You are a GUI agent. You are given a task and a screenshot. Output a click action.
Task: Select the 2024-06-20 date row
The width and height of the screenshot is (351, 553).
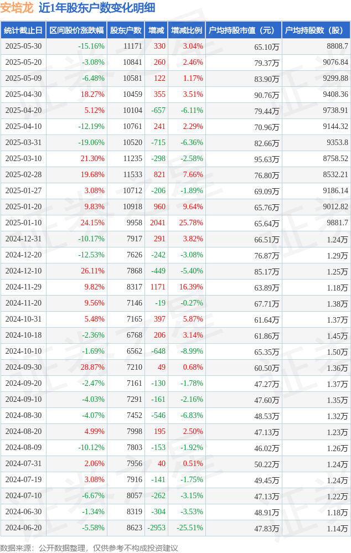point(175,528)
